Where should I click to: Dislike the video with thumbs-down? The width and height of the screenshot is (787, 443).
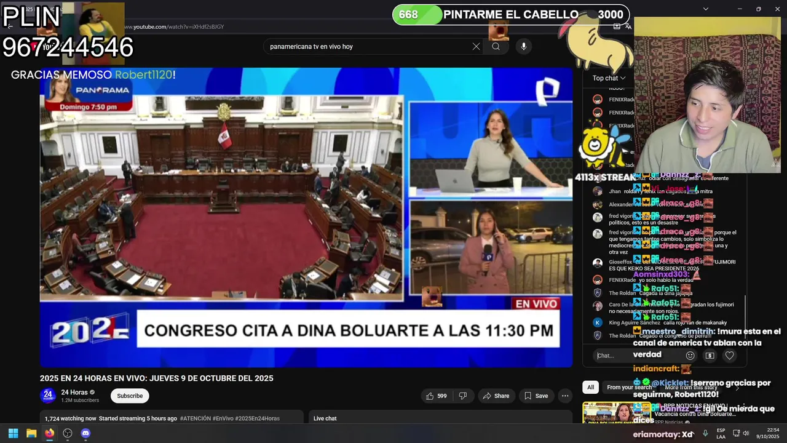coord(463,396)
